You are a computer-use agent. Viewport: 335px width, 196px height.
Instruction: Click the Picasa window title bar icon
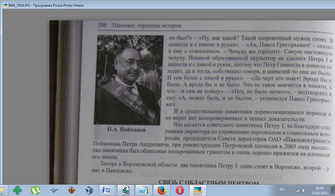coord(5,5)
